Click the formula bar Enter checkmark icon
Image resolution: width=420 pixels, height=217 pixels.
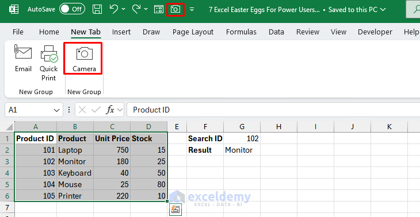[96, 110]
